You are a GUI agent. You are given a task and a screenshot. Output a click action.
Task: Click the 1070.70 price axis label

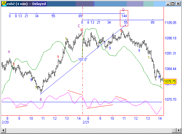[170, 100]
